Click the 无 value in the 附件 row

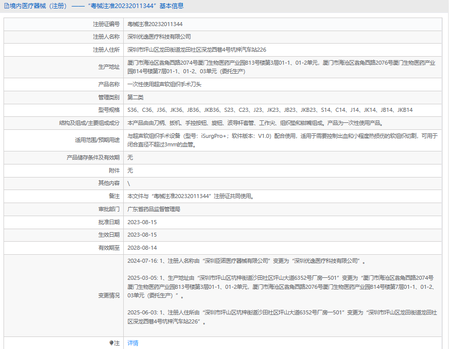pyautogui.click(x=130, y=170)
